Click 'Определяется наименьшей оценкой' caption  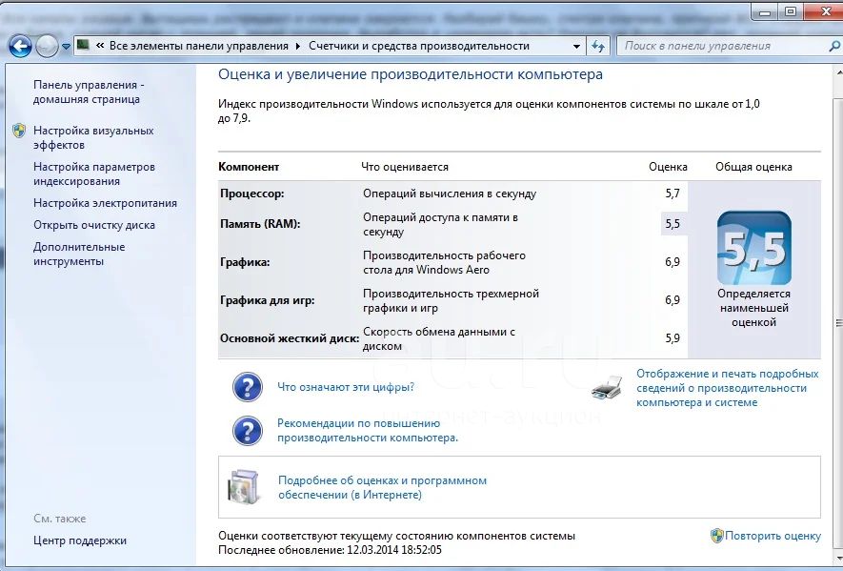(x=753, y=308)
